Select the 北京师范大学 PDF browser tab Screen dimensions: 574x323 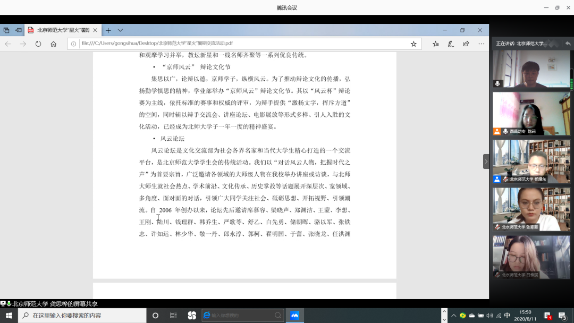click(x=63, y=30)
